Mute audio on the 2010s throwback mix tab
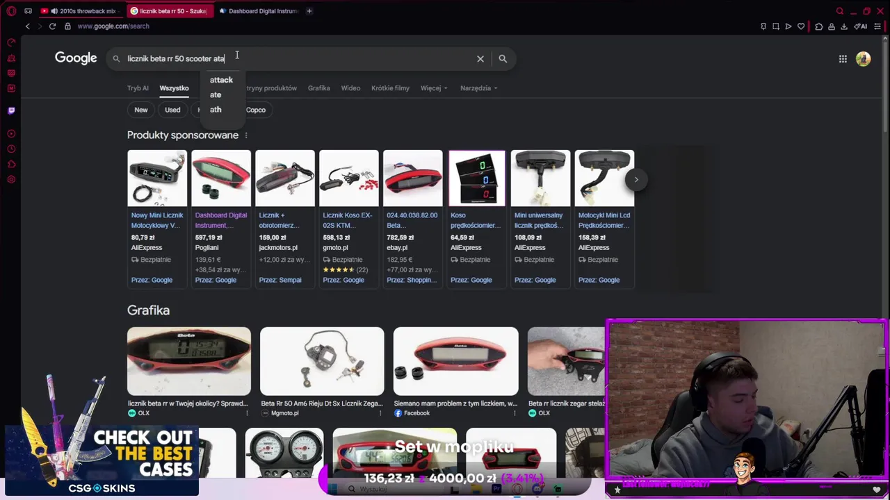This screenshot has height=500, width=890. tap(54, 11)
